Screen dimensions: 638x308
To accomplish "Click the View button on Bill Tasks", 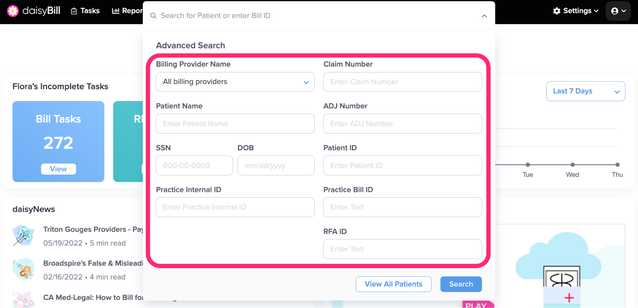I will tap(58, 169).
